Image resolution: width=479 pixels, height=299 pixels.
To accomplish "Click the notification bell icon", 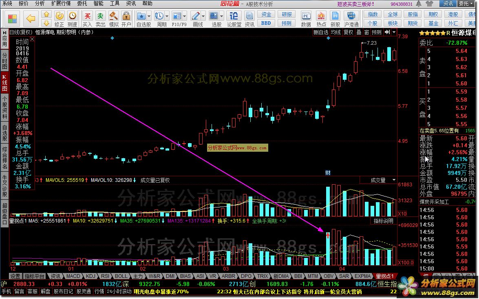I will (419, 4).
